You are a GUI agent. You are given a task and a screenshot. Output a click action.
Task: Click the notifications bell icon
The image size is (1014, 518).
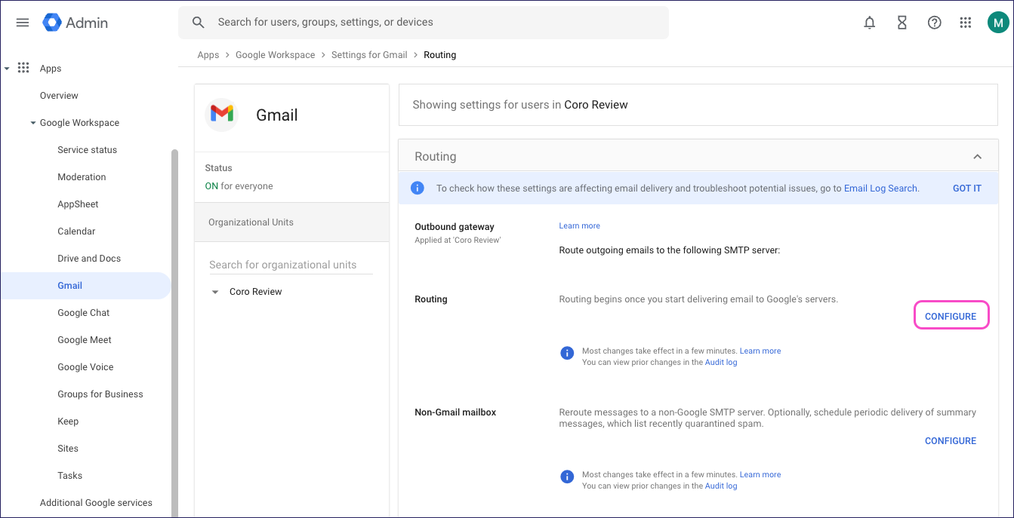[x=870, y=23]
